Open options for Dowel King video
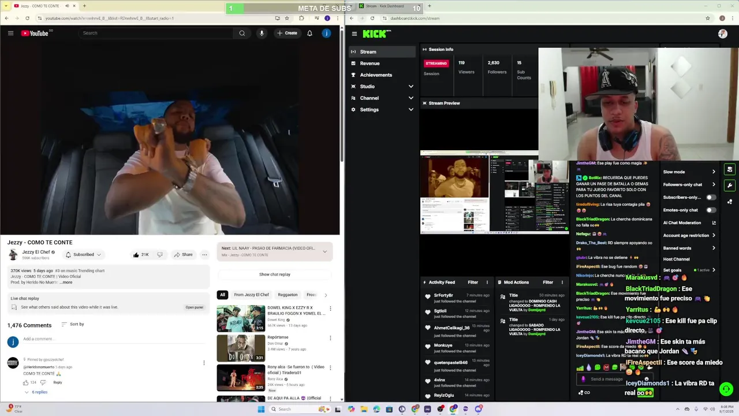 click(330, 309)
